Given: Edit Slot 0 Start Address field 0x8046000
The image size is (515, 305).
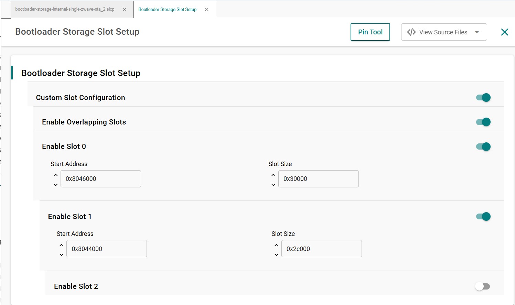Looking at the screenshot, I should coord(101,179).
